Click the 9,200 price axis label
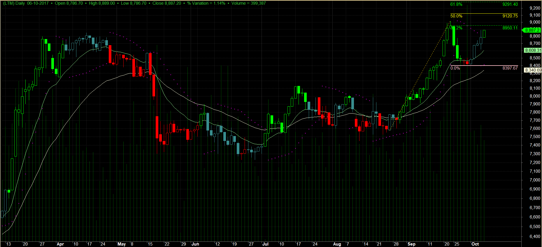 pos(535,8)
